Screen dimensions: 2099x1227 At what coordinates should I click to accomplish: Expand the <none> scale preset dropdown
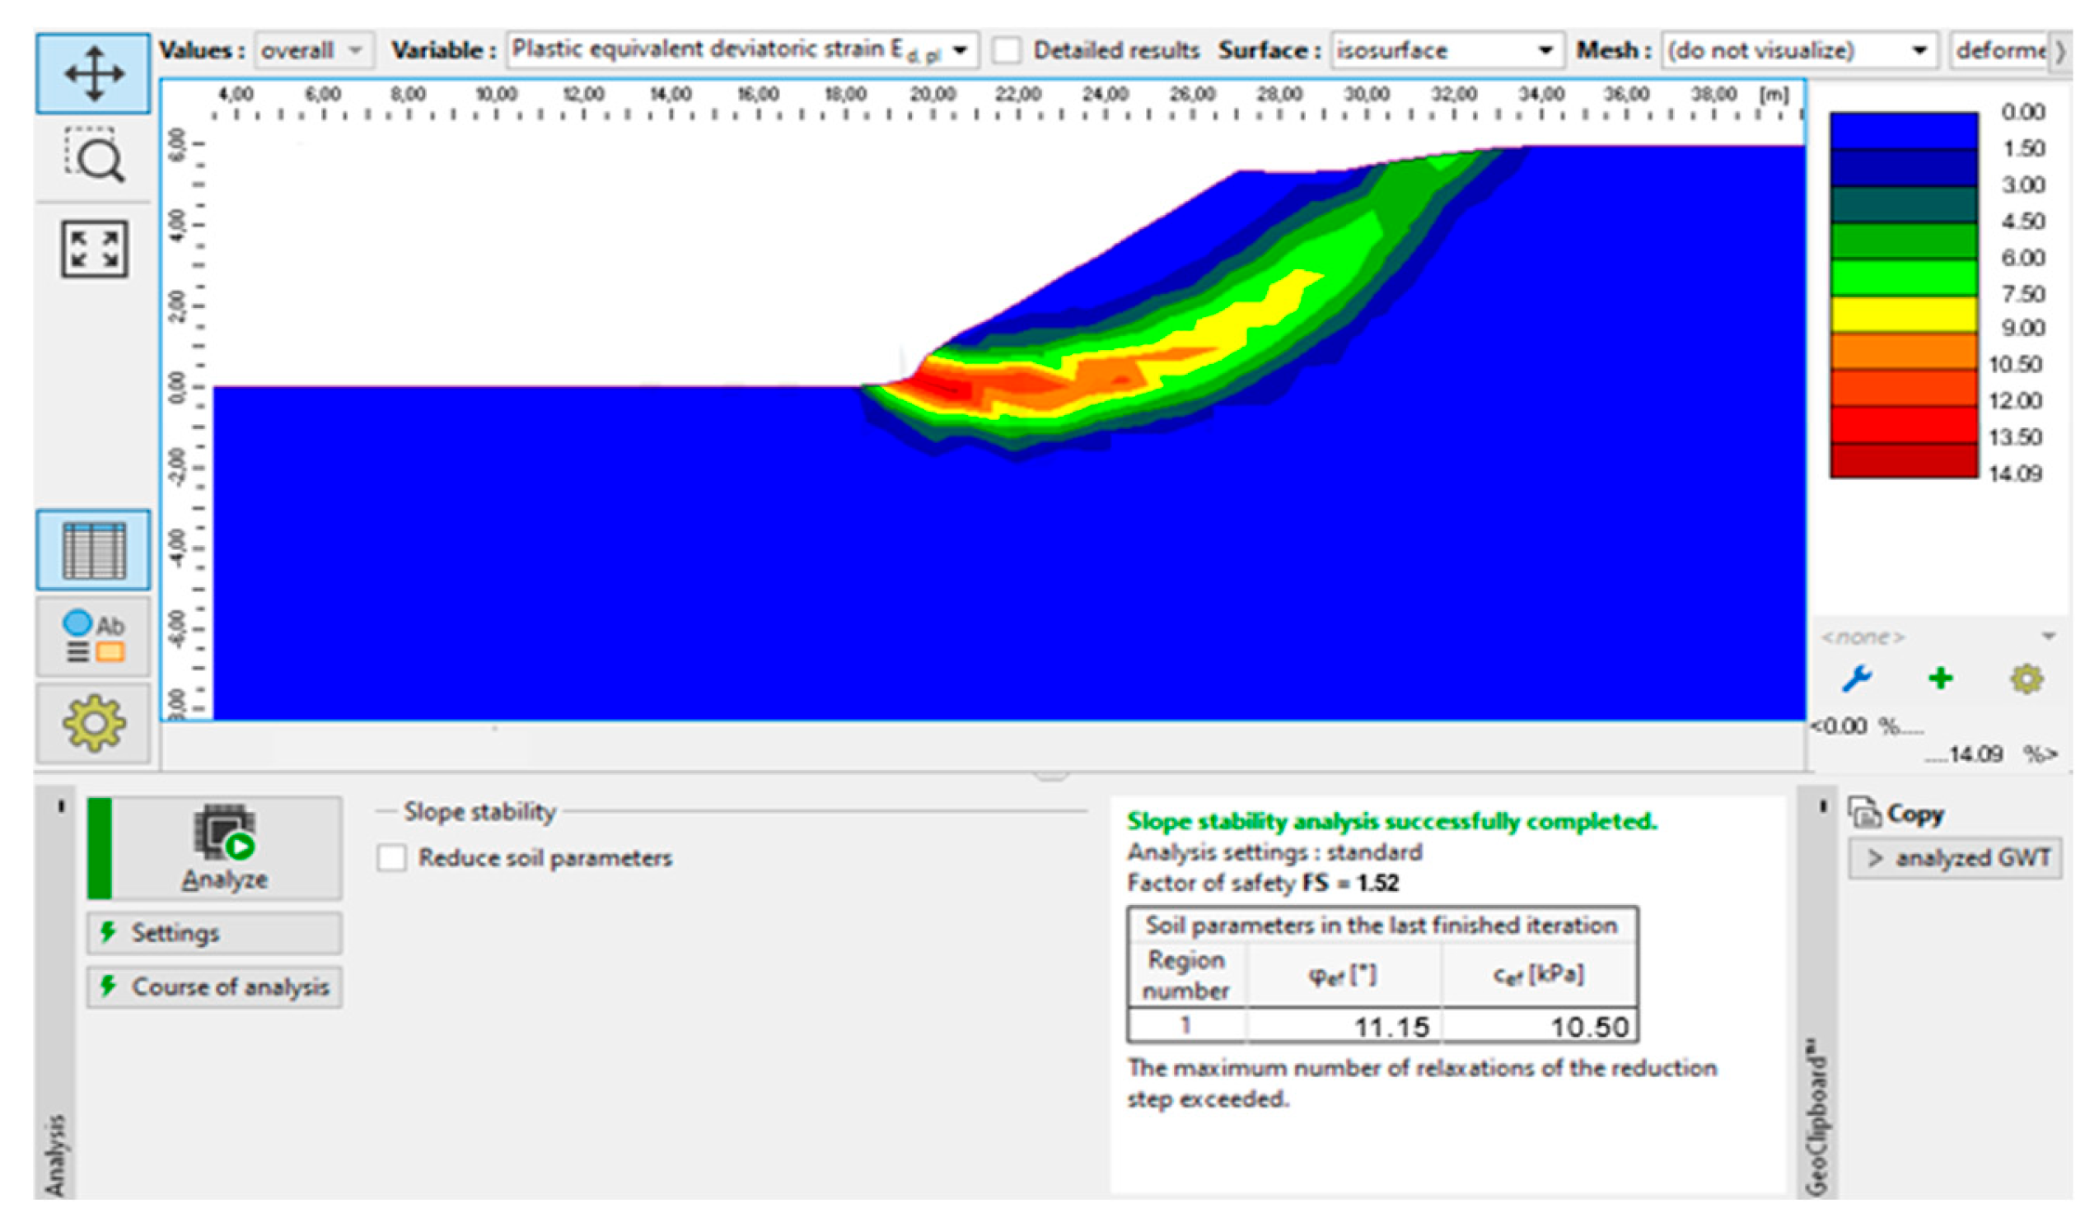[1939, 637]
